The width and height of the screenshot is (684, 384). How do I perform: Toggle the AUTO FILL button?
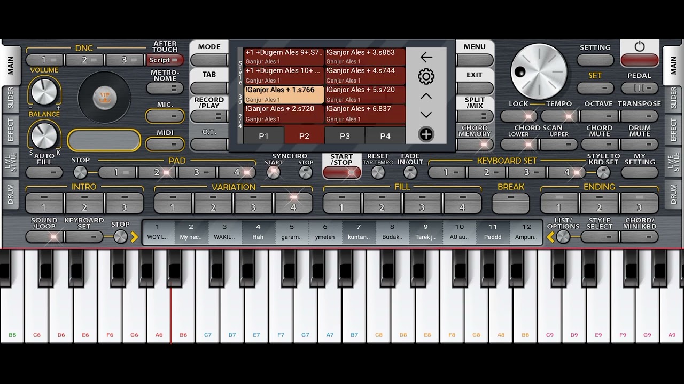[44, 172]
